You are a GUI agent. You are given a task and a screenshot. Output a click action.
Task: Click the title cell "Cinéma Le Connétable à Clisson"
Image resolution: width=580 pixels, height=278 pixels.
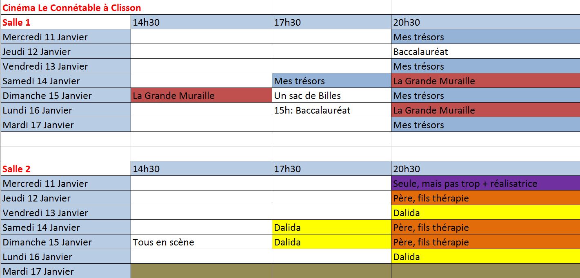pos(72,8)
